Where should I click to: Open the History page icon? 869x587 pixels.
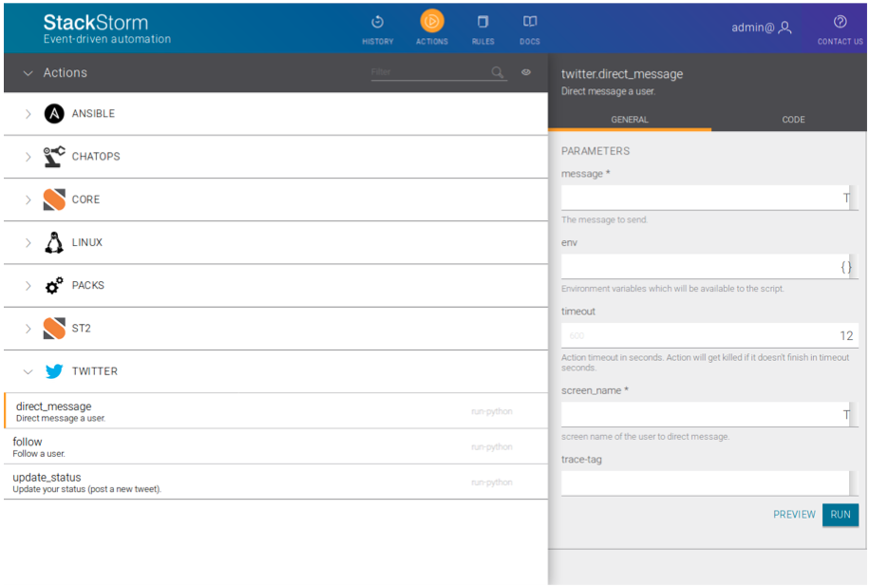pos(377,22)
